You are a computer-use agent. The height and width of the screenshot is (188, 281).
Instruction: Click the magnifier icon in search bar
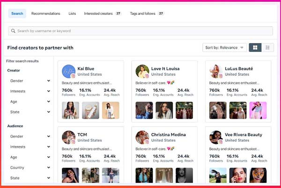click(13, 31)
